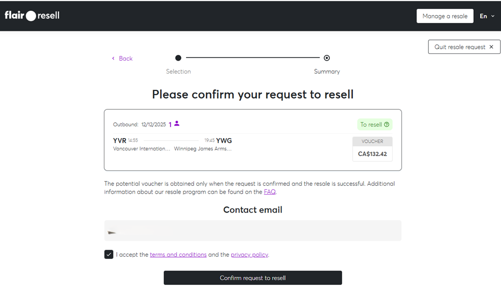Click the flair resell logo
Image resolution: width=501 pixels, height=306 pixels.
coord(32,15)
